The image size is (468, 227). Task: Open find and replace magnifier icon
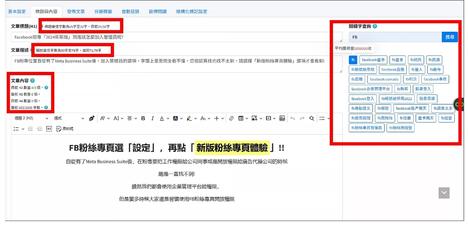point(311,119)
